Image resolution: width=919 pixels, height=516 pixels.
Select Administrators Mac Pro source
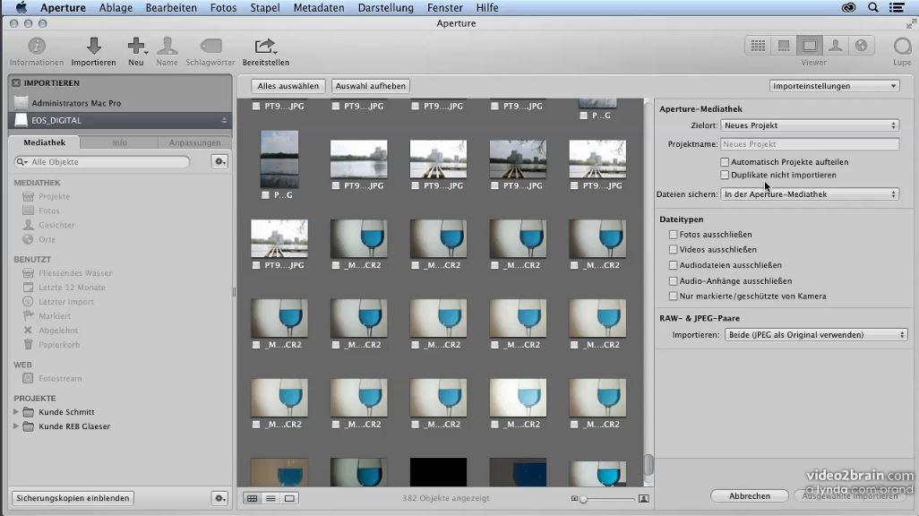(120, 103)
